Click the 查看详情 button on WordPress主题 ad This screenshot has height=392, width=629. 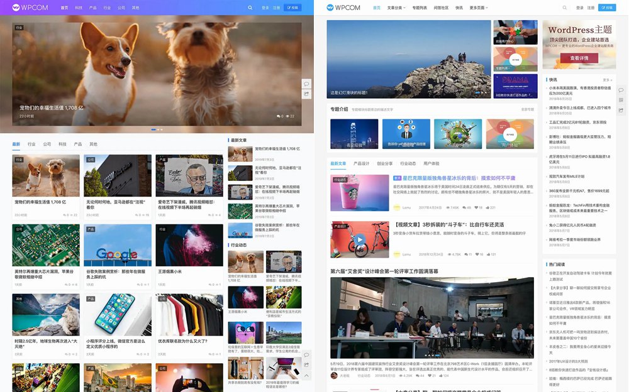pos(579,58)
